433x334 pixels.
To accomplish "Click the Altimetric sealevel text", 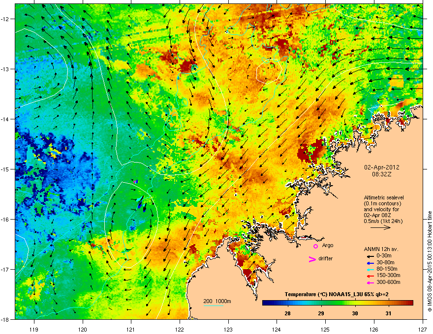I will click(x=384, y=197).
